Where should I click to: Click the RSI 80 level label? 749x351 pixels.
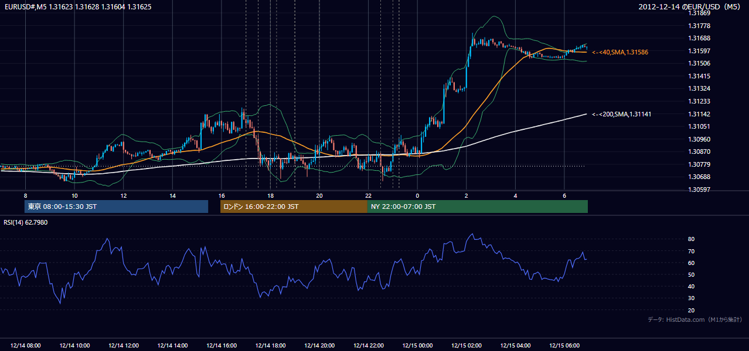691,239
